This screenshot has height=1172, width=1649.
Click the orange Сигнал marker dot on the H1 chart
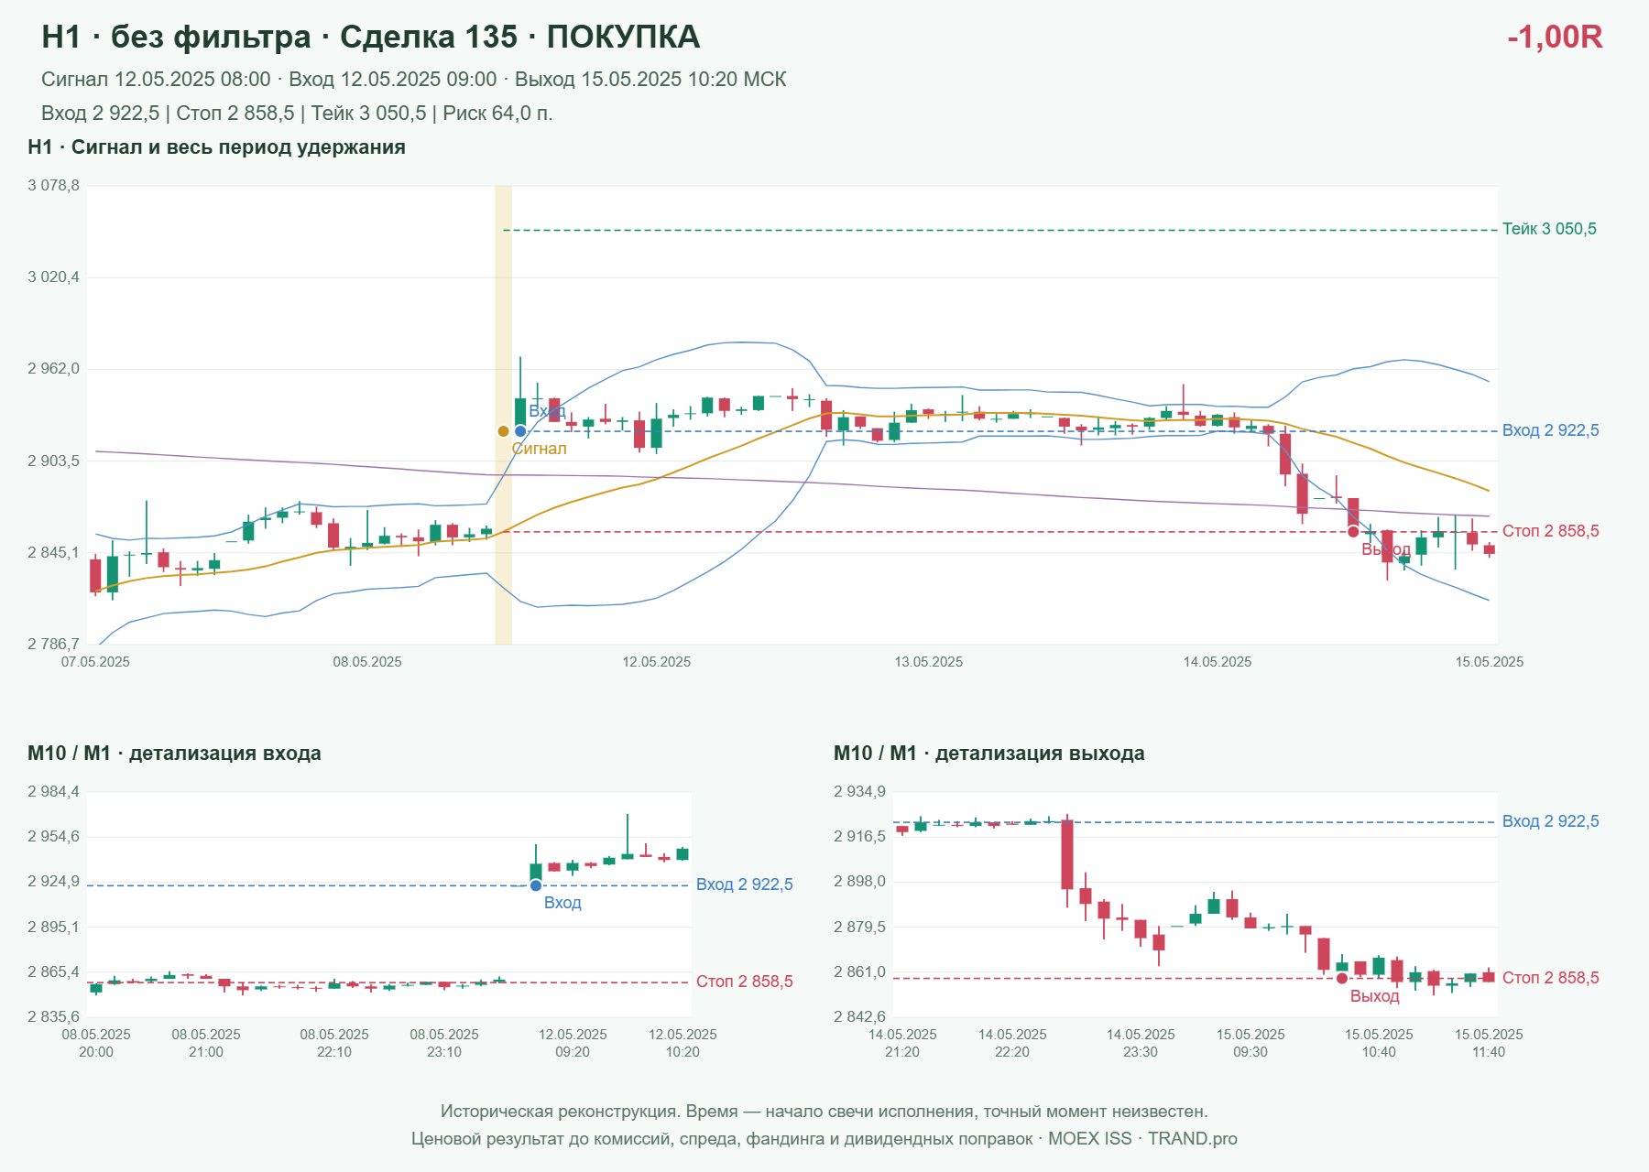[503, 431]
